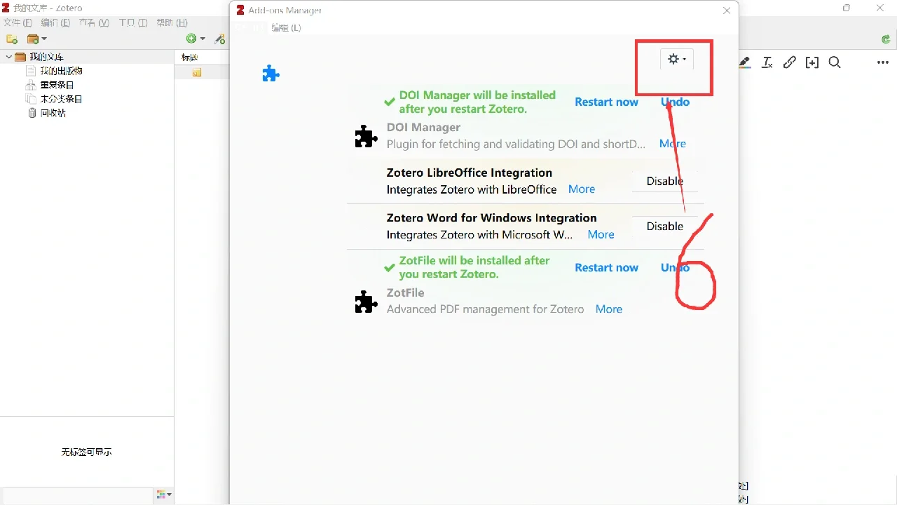Collapse the 我的文库 library tree
897x505 pixels.
[x=8, y=57]
